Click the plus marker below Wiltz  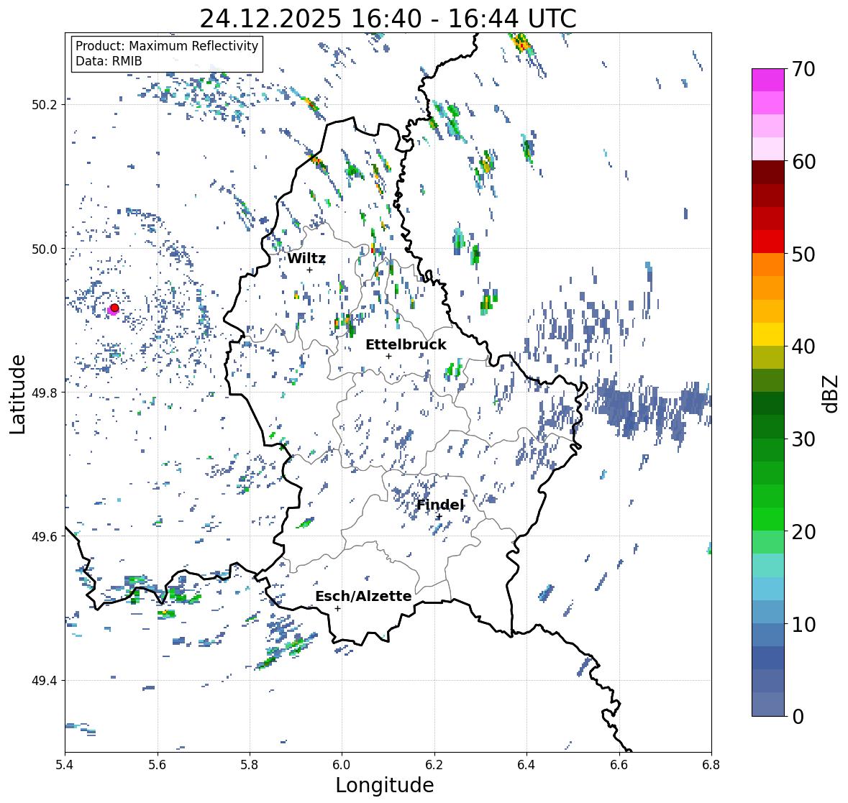click(309, 270)
